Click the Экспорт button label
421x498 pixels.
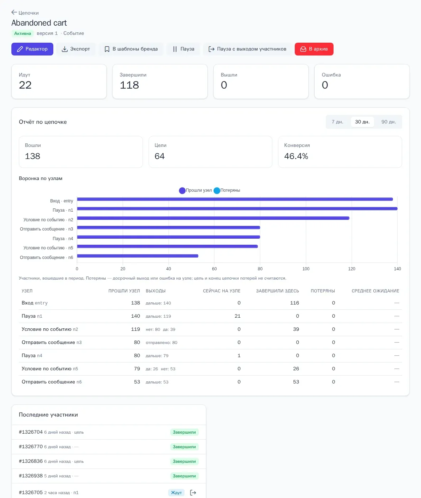80,49
